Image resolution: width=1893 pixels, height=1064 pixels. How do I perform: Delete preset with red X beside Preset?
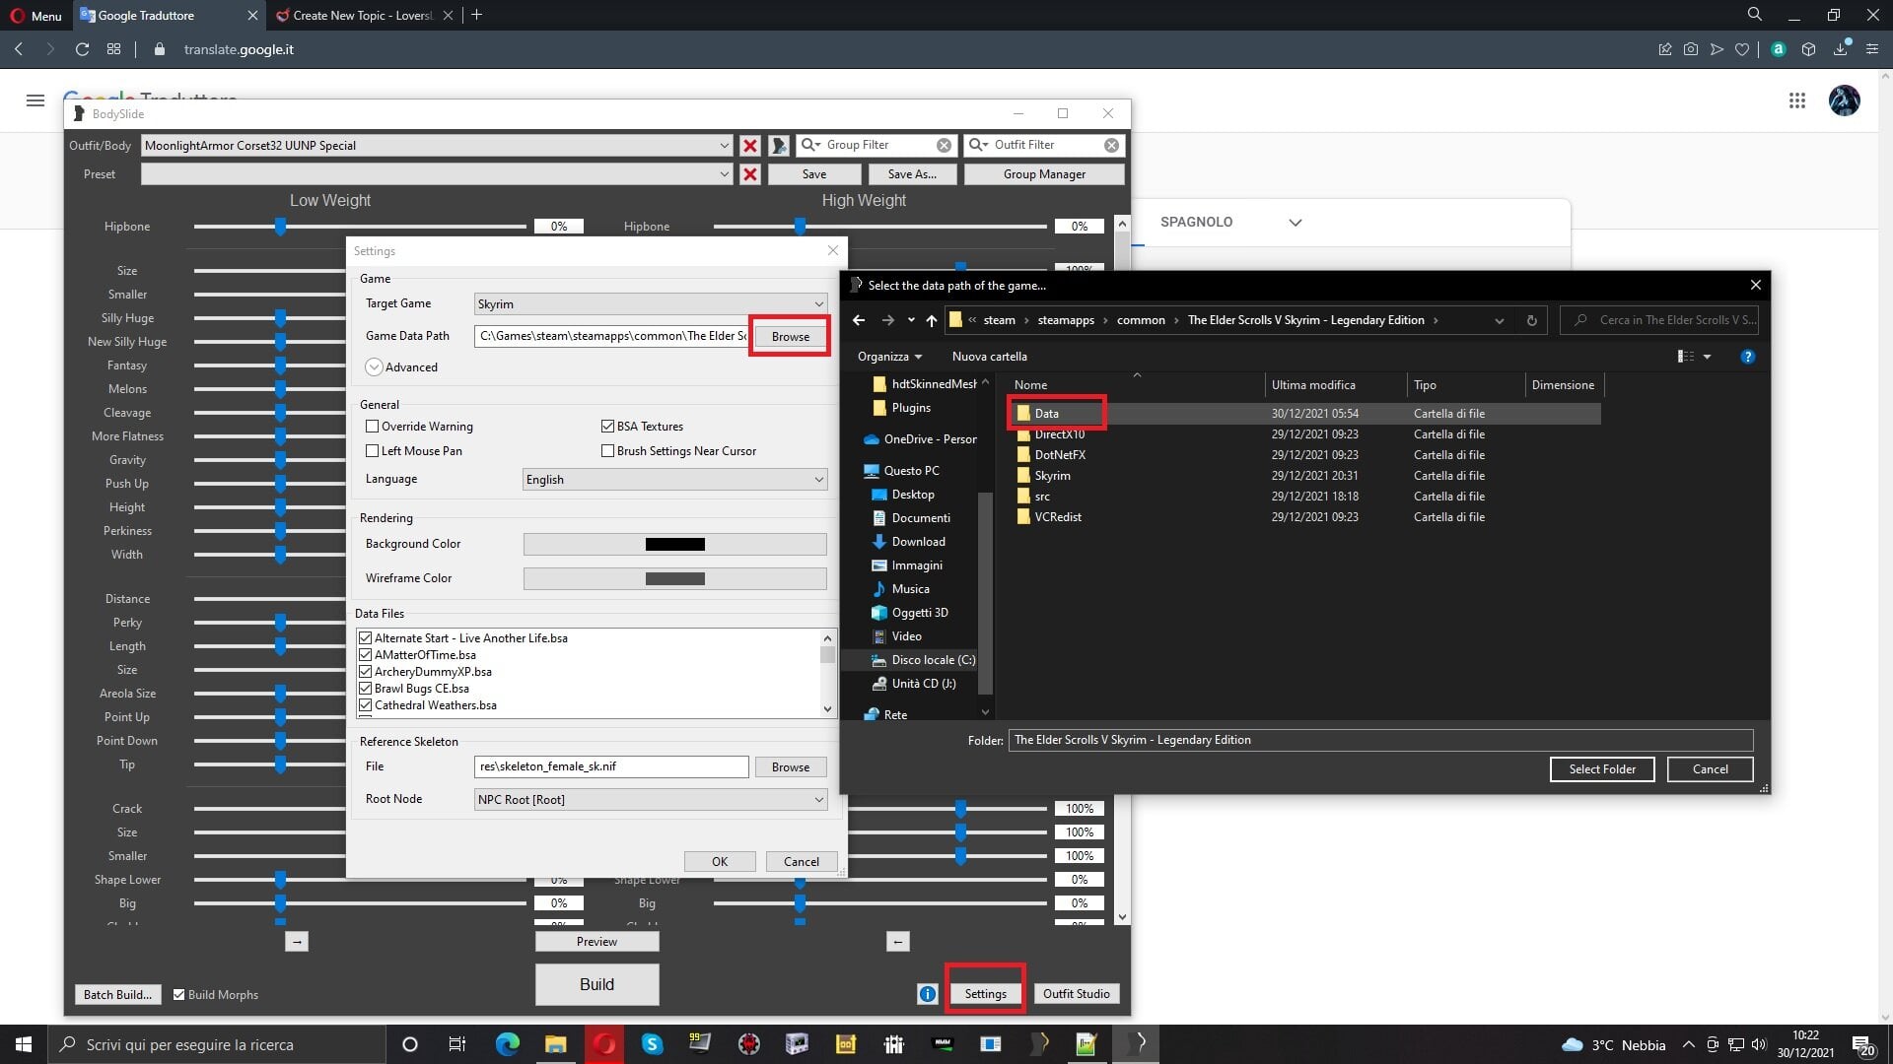[749, 174]
